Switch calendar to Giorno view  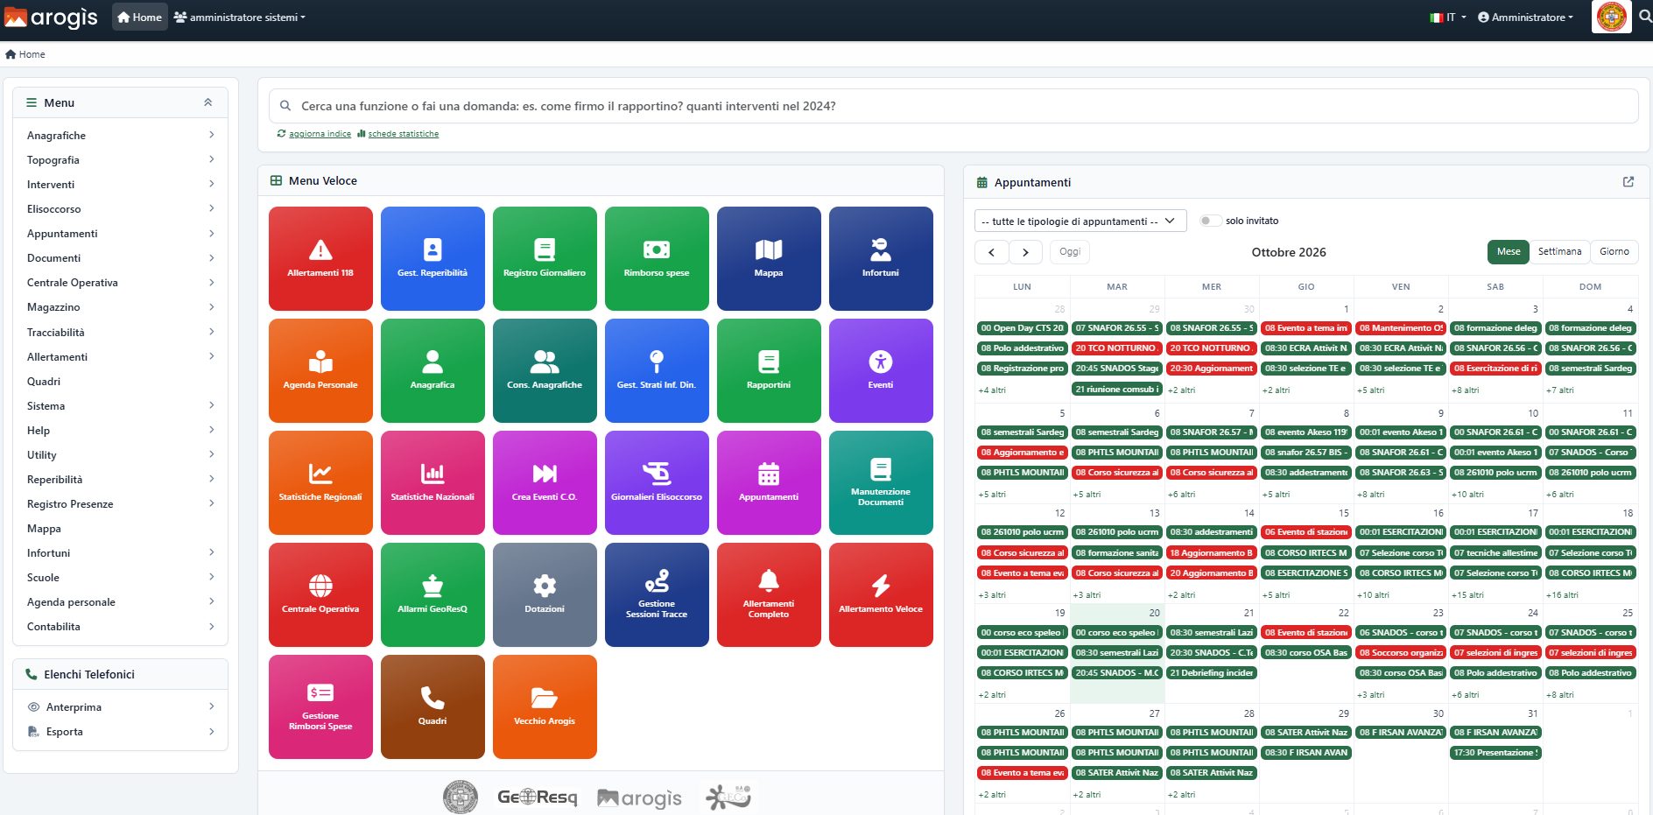pos(1614,251)
